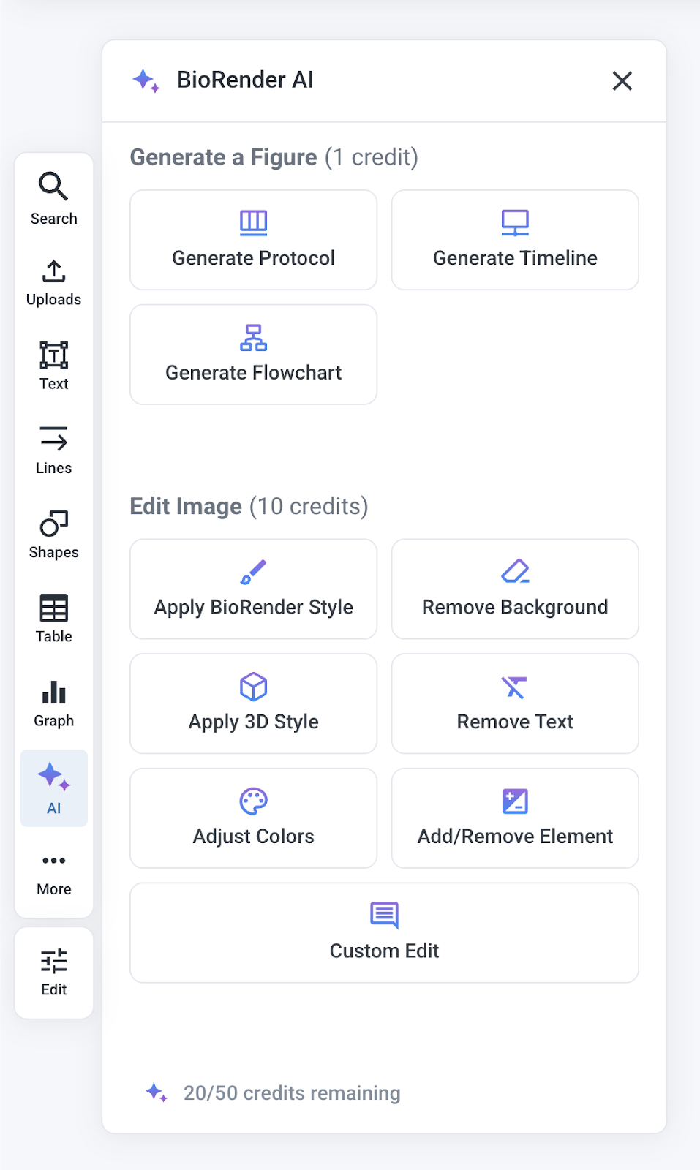This screenshot has width=700, height=1170.
Task: Select the Remove Text option
Action: click(x=515, y=703)
